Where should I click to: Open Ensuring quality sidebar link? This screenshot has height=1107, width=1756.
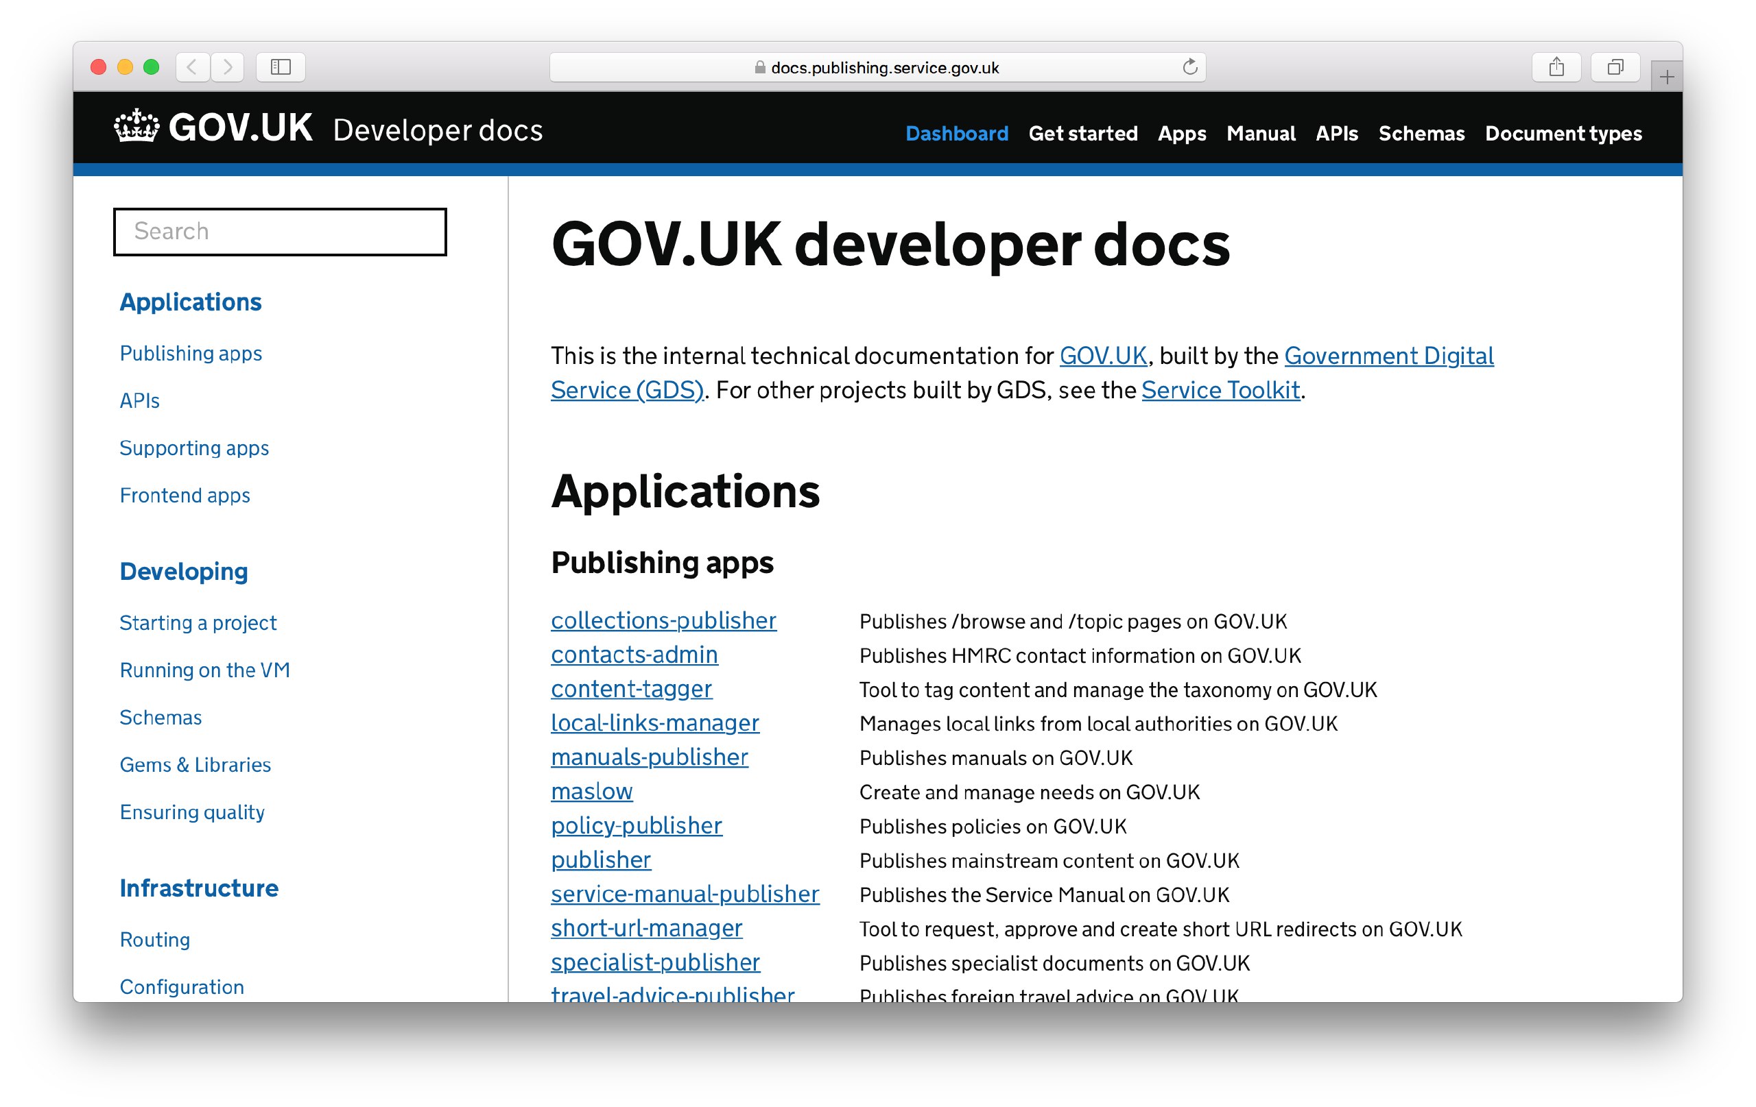(192, 812)
